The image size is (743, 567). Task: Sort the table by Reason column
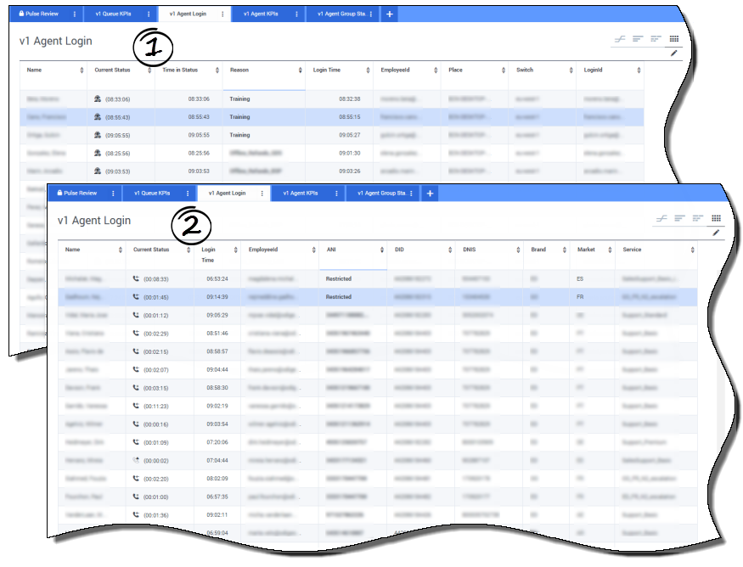[300, 70]
